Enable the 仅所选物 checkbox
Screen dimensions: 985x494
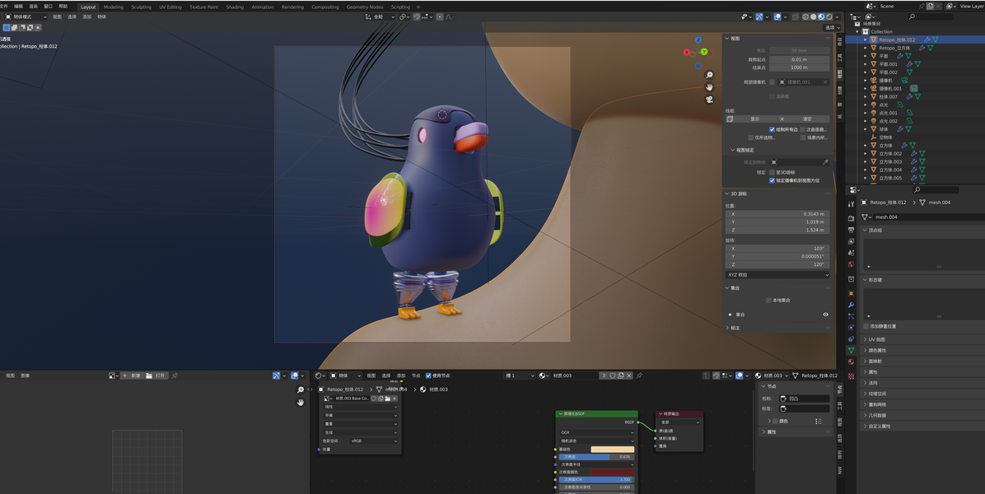click(x=750, y=137)
